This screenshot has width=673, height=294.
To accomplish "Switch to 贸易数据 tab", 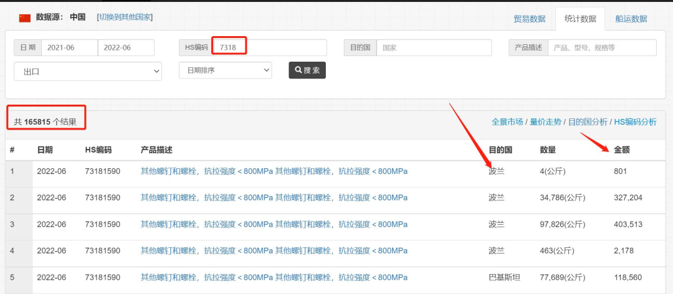I will [530, 19].
